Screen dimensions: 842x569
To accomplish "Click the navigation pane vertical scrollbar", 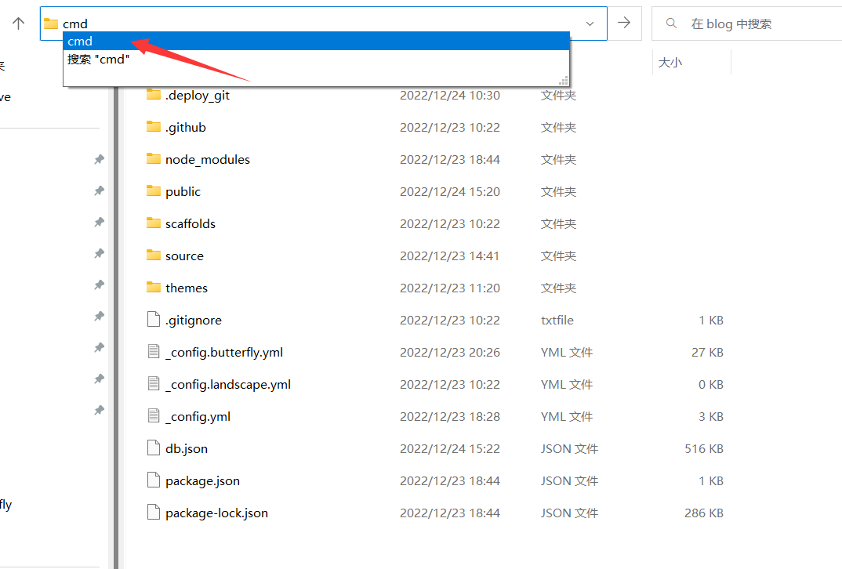I will pos(116,313).
